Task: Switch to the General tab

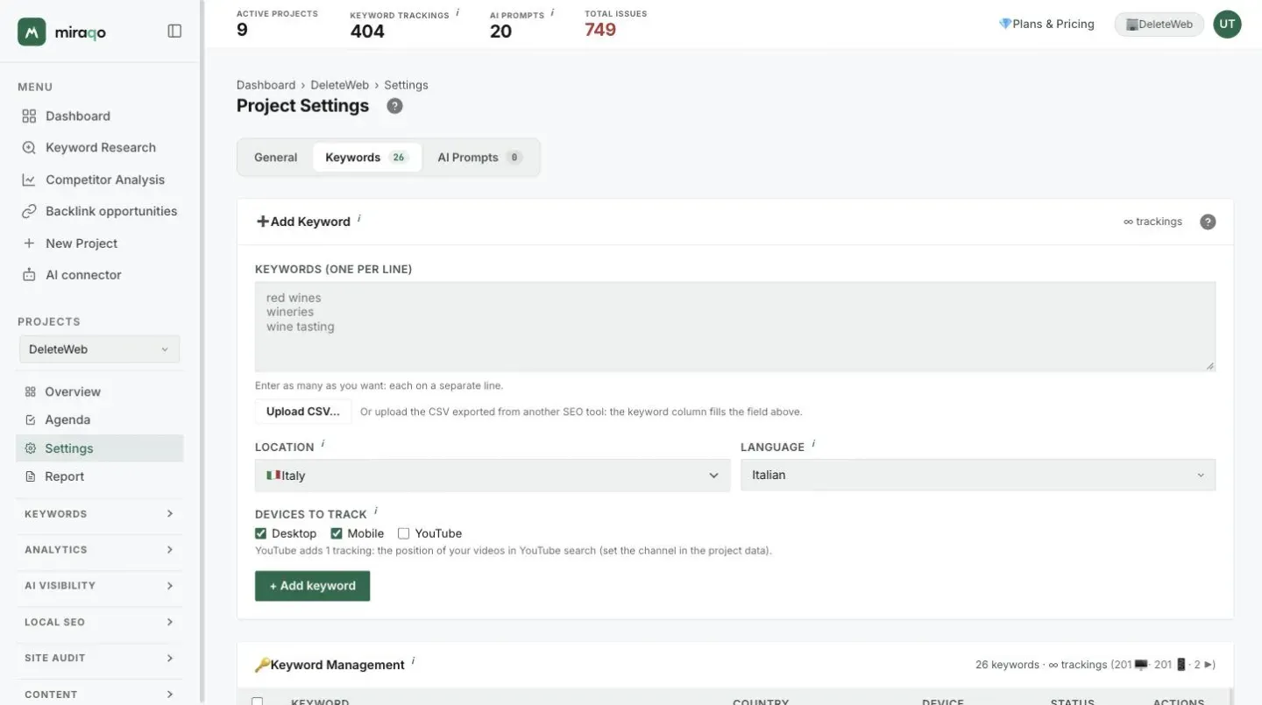Action: (276, 158)
